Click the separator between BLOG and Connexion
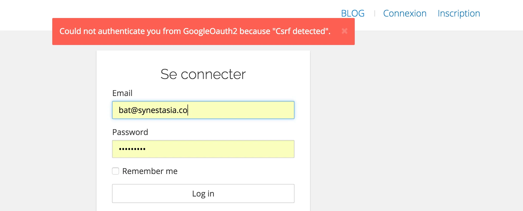 [x=374, y=13]
